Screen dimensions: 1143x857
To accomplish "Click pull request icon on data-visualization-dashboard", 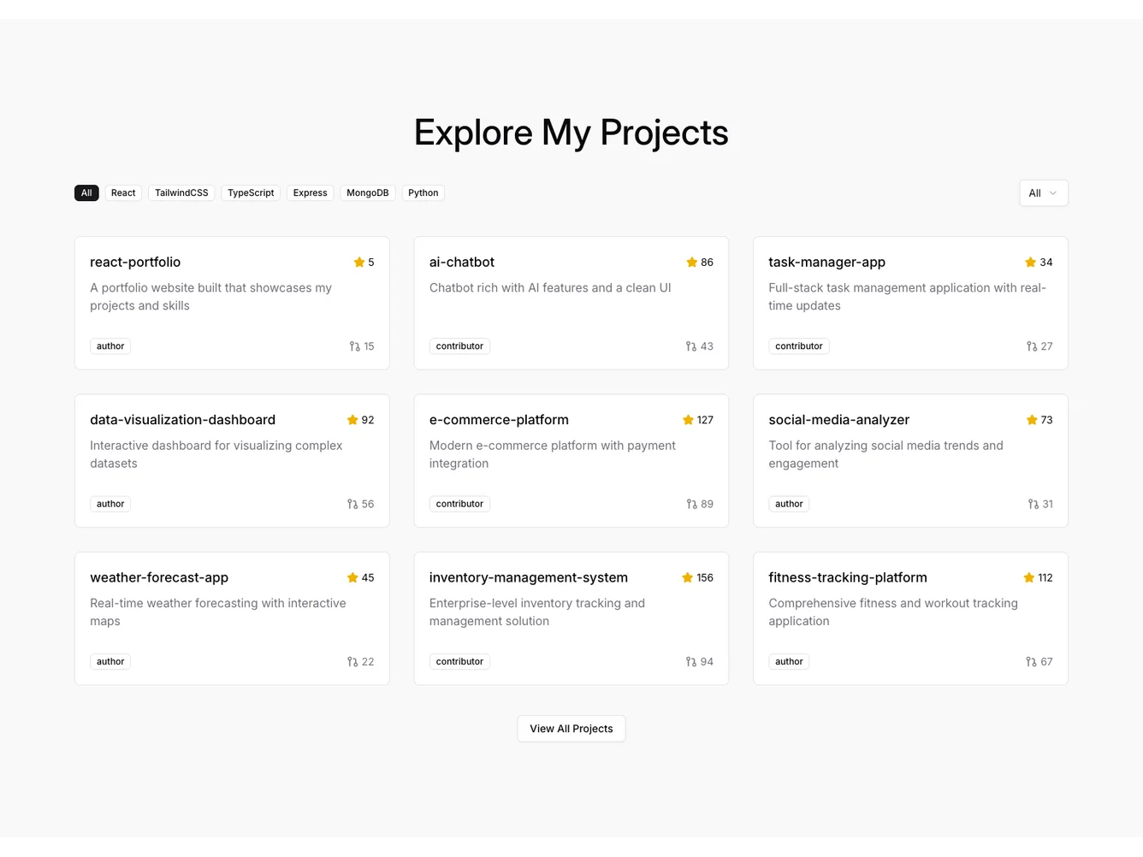I will coord(352,505).
